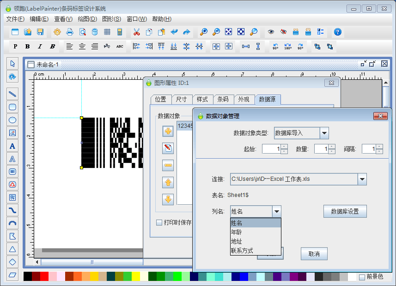Screen dimensions: 396x286
Task: Select the rounded Rectangle tool
Action: pos(12,107)
